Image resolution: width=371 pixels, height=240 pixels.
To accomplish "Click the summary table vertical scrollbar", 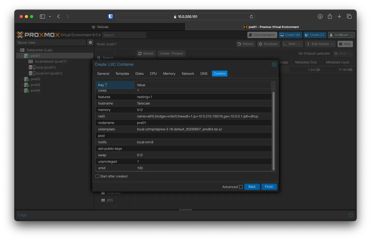I will 273,131.
